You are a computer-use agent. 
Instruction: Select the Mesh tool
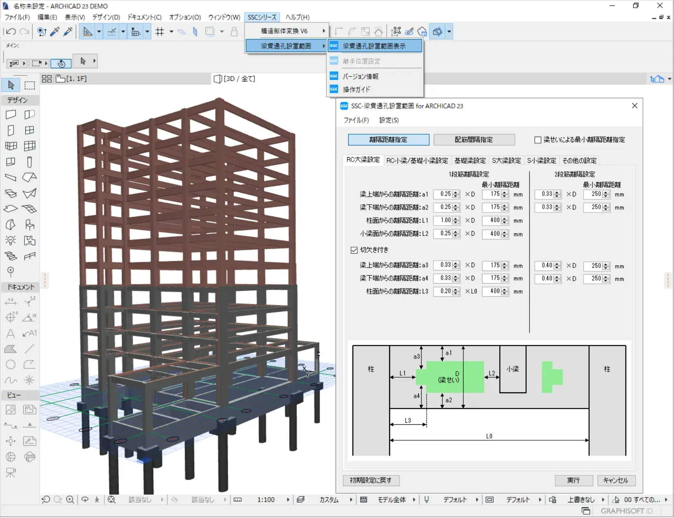coord(29,209)
